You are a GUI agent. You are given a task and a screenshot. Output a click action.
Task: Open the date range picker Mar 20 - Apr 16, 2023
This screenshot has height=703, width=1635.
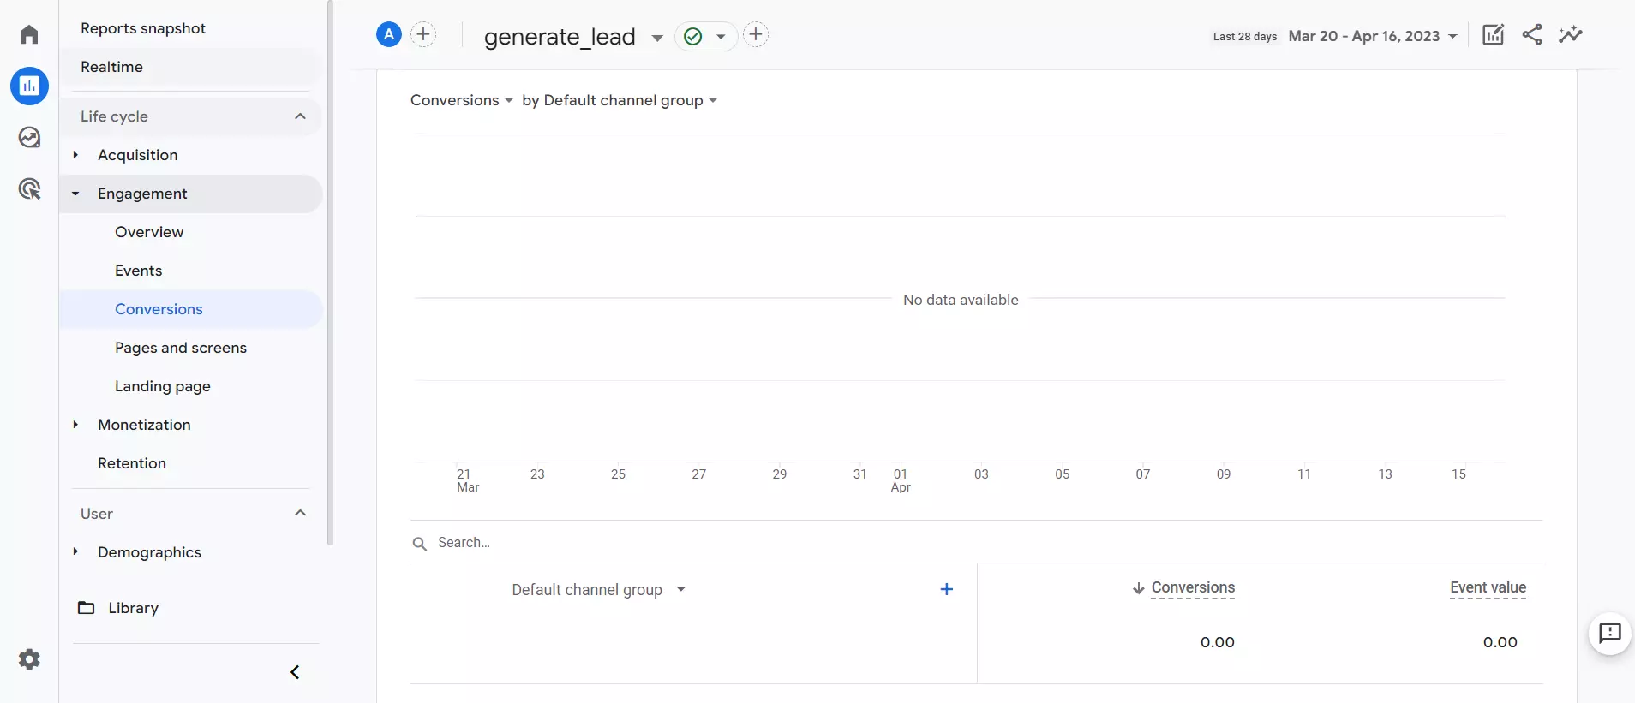coord(1373,36)
